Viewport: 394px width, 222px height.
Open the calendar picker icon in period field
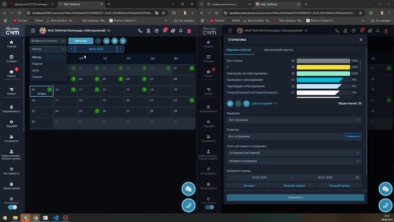click(x=357, y=178)
